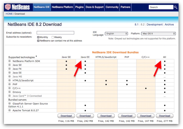
Task: Click the 'Bundled servers' heading
Action: (x=17, y=100)
